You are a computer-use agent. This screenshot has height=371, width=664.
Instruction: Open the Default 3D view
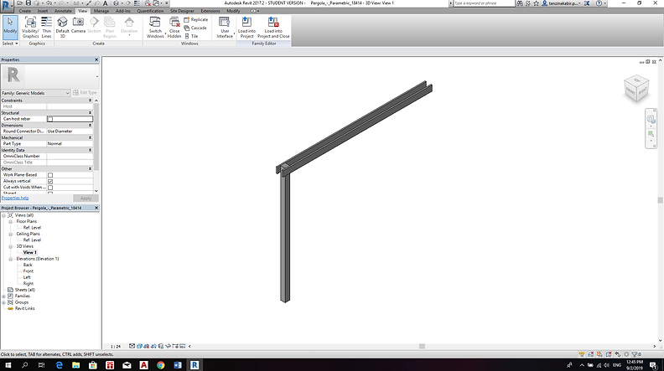point(62,28)
